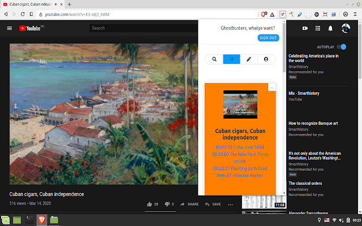Screen dimensions: 362x226
Task: Click the browser forward arrow
Action: [x=14, y=14]
